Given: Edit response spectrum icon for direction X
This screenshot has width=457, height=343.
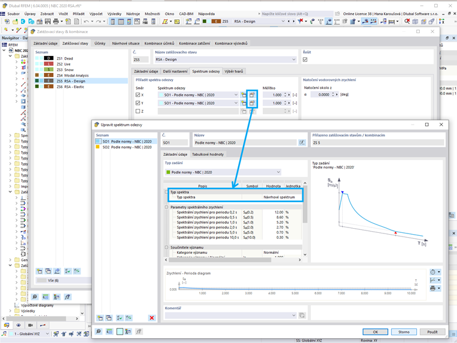Looking at the screenshot, I should 252,95.
